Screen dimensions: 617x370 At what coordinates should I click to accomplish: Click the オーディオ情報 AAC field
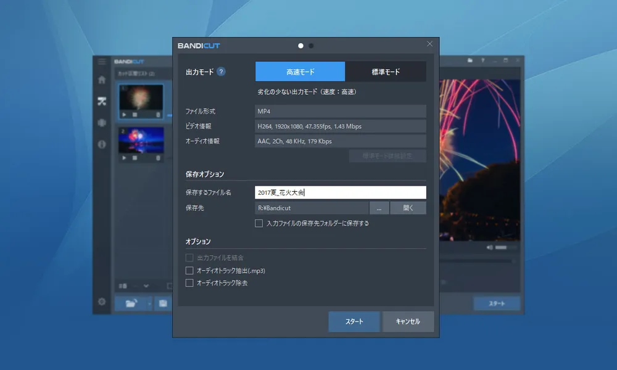[x=341, y=141]
